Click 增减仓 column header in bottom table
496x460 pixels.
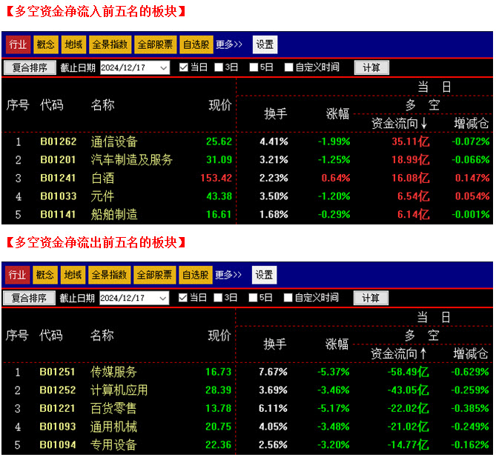pyautogui.click(x=471, y=353)
